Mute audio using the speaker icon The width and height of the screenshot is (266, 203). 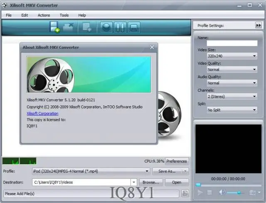[x=222, y=193]
